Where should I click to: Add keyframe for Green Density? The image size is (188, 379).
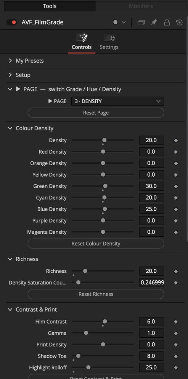176,186
